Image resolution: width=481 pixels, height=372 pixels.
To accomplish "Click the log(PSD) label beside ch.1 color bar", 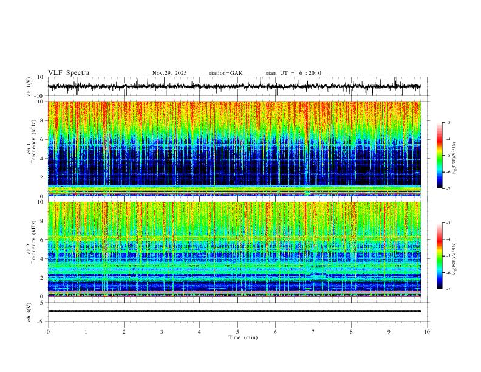I will (455, 158).
